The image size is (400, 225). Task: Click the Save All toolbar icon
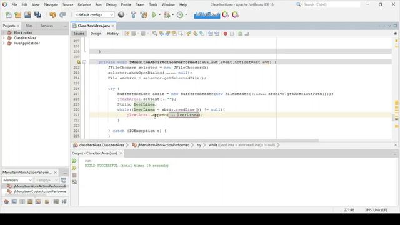coord(37,15)
